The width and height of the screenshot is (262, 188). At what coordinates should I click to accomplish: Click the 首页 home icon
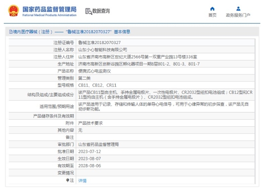[212, 8]
